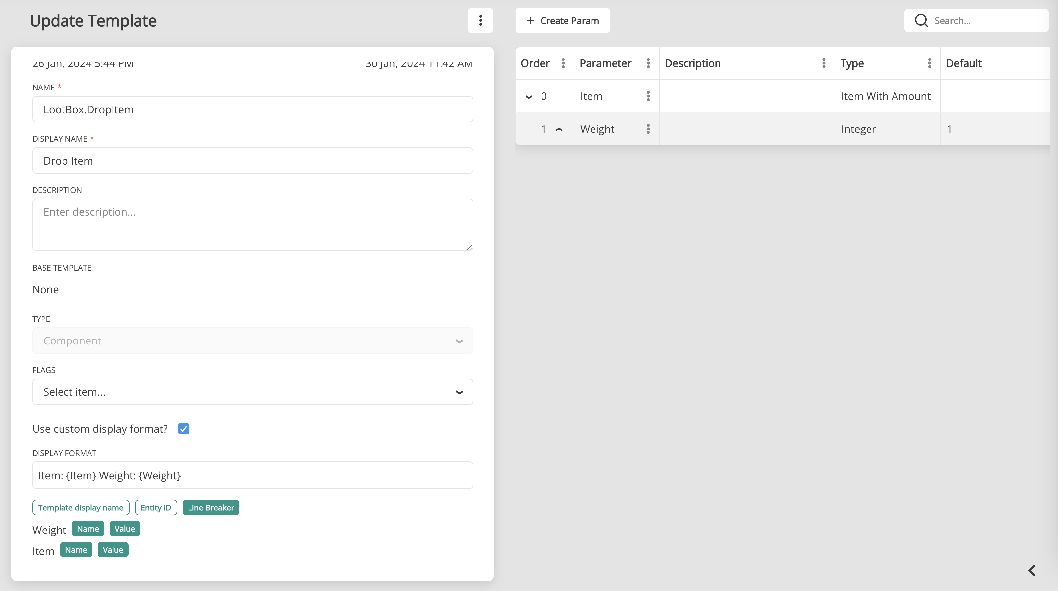Insert Template display name tag
The width and height of the screenshot is (1058, 591).
point(81,508)
